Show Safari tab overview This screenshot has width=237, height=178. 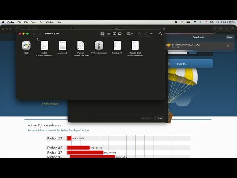[233, 29]
